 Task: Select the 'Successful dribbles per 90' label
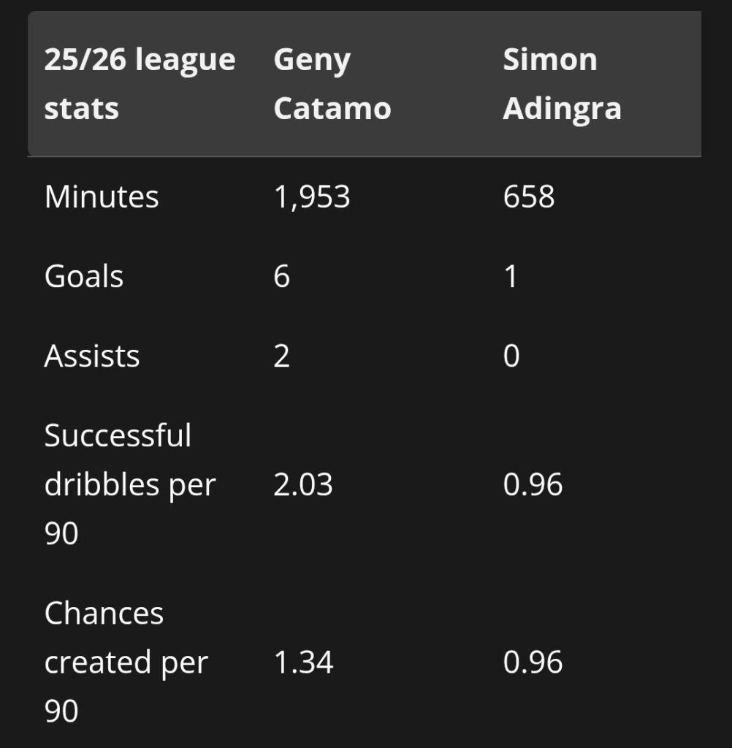(130, 484)
